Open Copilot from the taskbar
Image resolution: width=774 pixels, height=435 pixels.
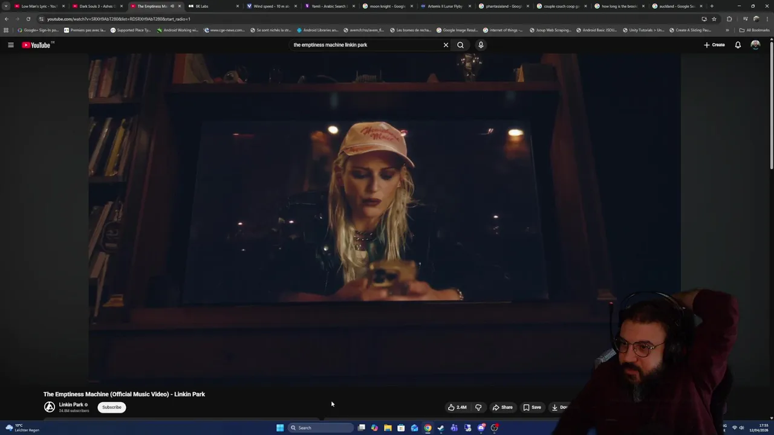(x=374, y=428)
